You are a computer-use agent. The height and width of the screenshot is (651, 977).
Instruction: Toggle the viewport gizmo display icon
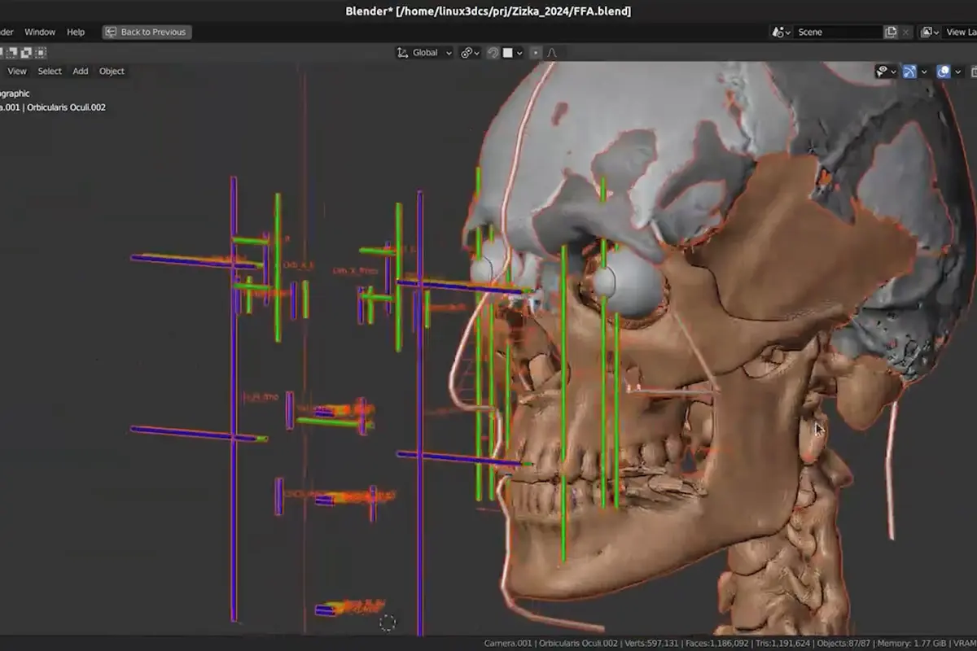click(x=909, y=72)
